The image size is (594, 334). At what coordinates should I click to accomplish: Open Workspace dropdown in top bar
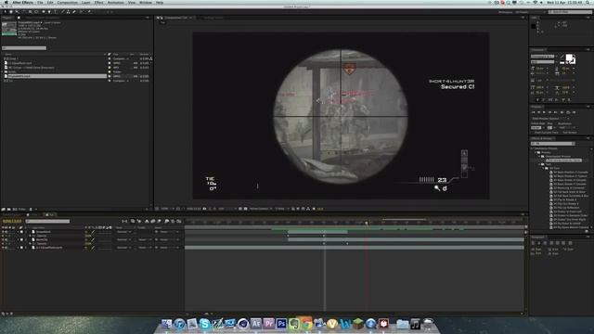[531, 12]
